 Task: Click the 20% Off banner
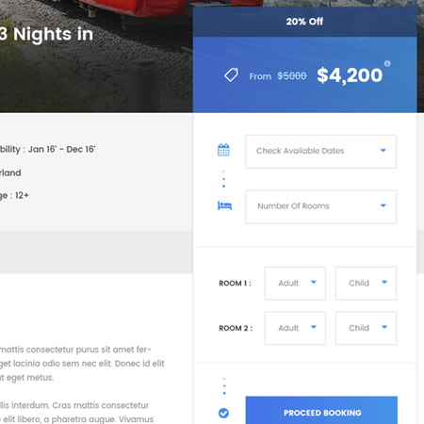coord(304,22)
